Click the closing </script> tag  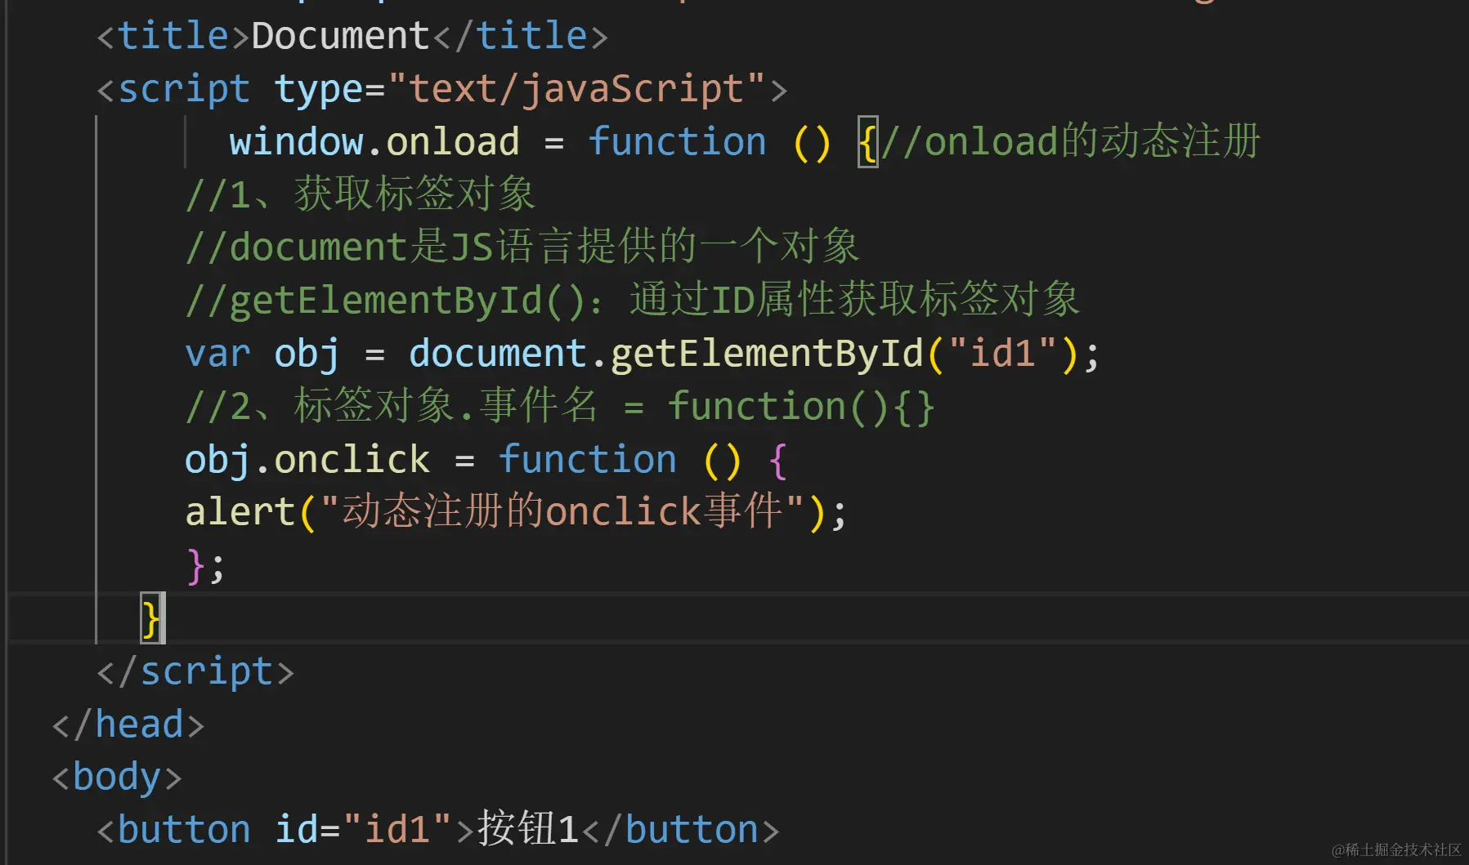tap(195, 671)
